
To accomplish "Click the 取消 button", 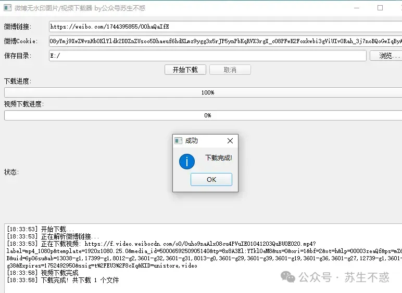I will pos(230,70).
